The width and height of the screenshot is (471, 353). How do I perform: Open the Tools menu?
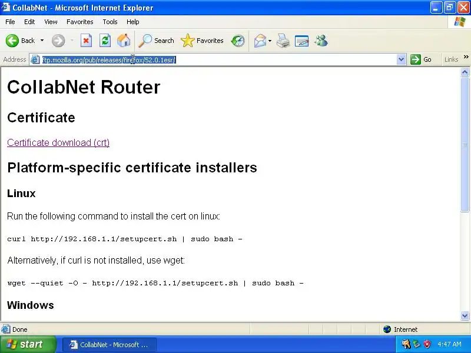[110, 22]
